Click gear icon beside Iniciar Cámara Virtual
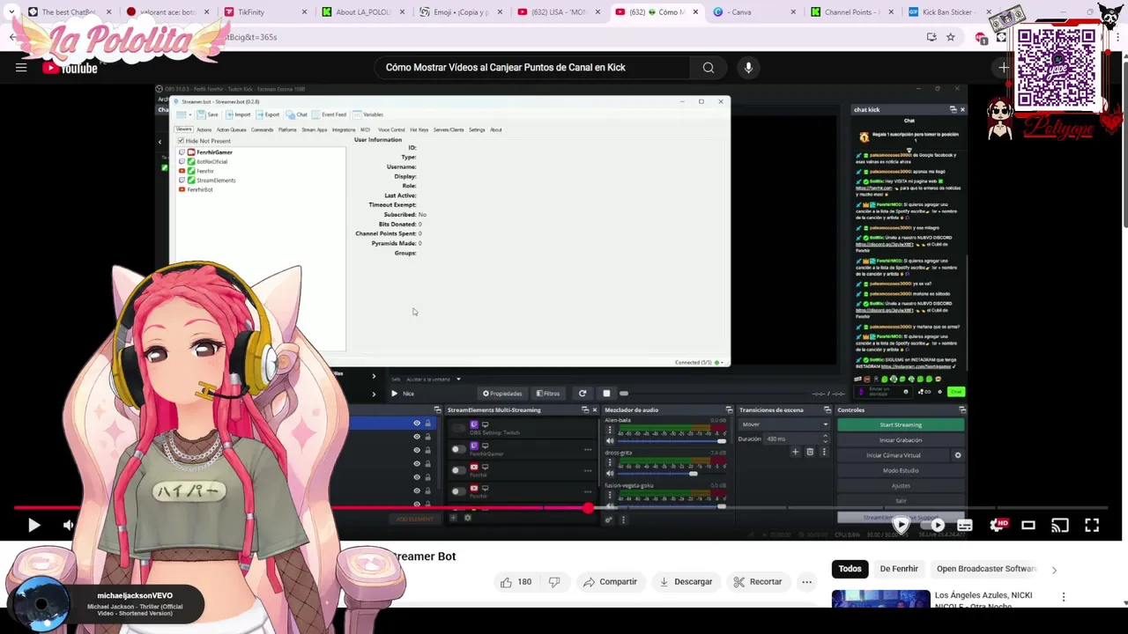The width and height of the screenshot is (1128, 634). pyautogui.click(x=958, y=455)
